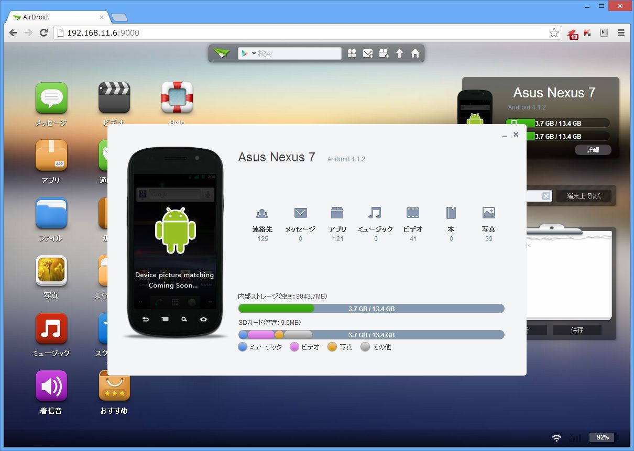This screenshot has width=634, height=451.
Task: Click the Asus Nexus 7 dialog title
Action: (x=277, y=157)
